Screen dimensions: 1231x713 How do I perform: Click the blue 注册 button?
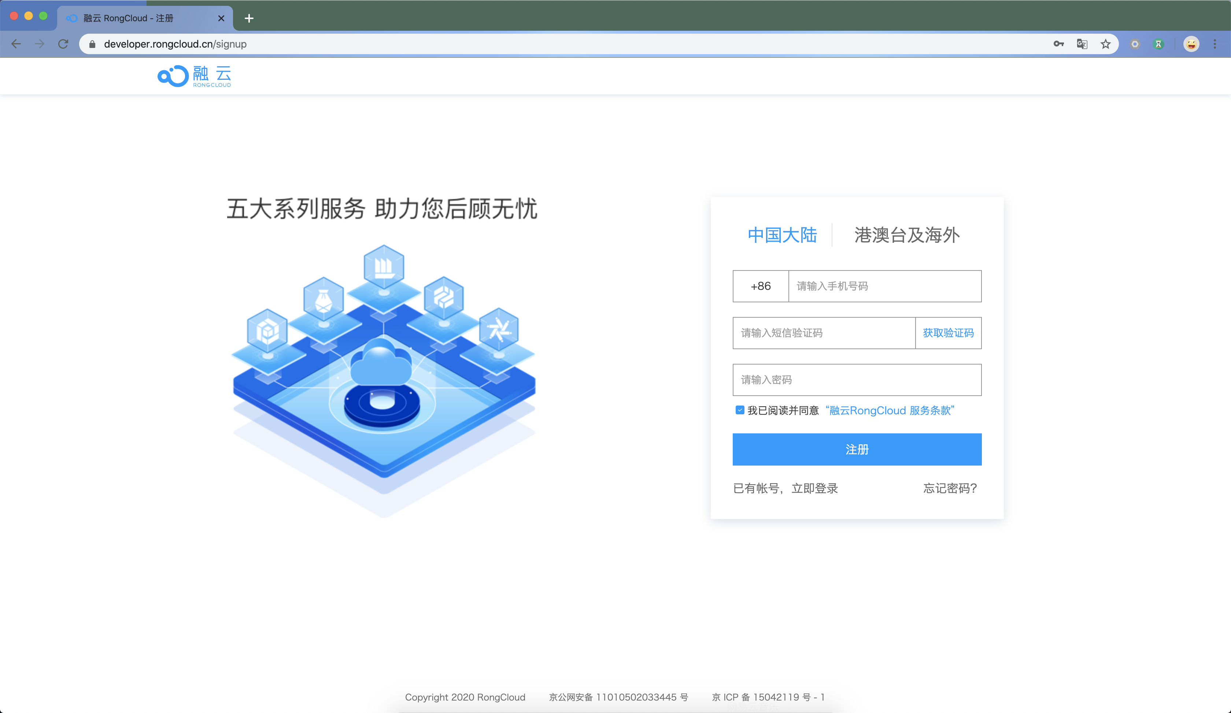[x=857, y=449]
